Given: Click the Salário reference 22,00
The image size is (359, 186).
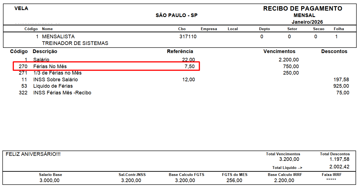Looking at the screenshot, I should coord(188,59).
